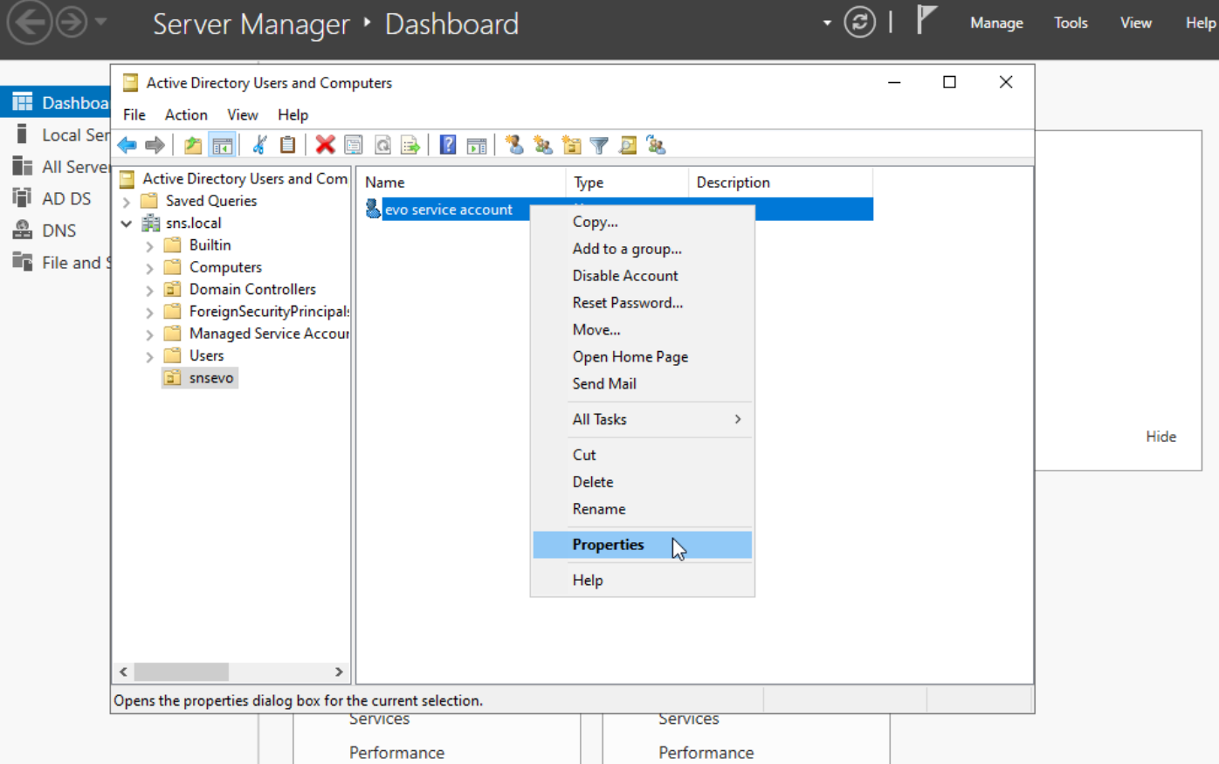Image resolution: width=1219 pixels, height=764 pixels.
Task: Click the Cut scissors toolbar icon
Action: pyautogui.click(x=259, y=145)
